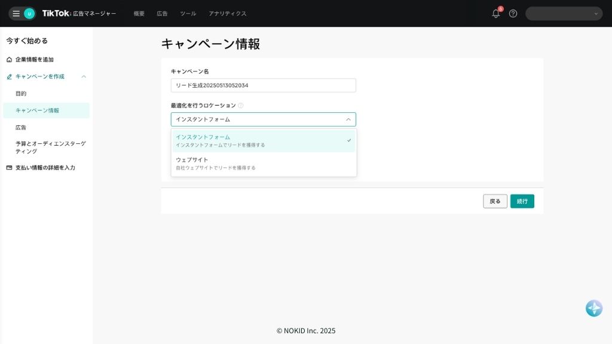The width and height of the screenshot is (612, 344).
Task: Select 広告 step in sidebar
Action: [21, 128]
